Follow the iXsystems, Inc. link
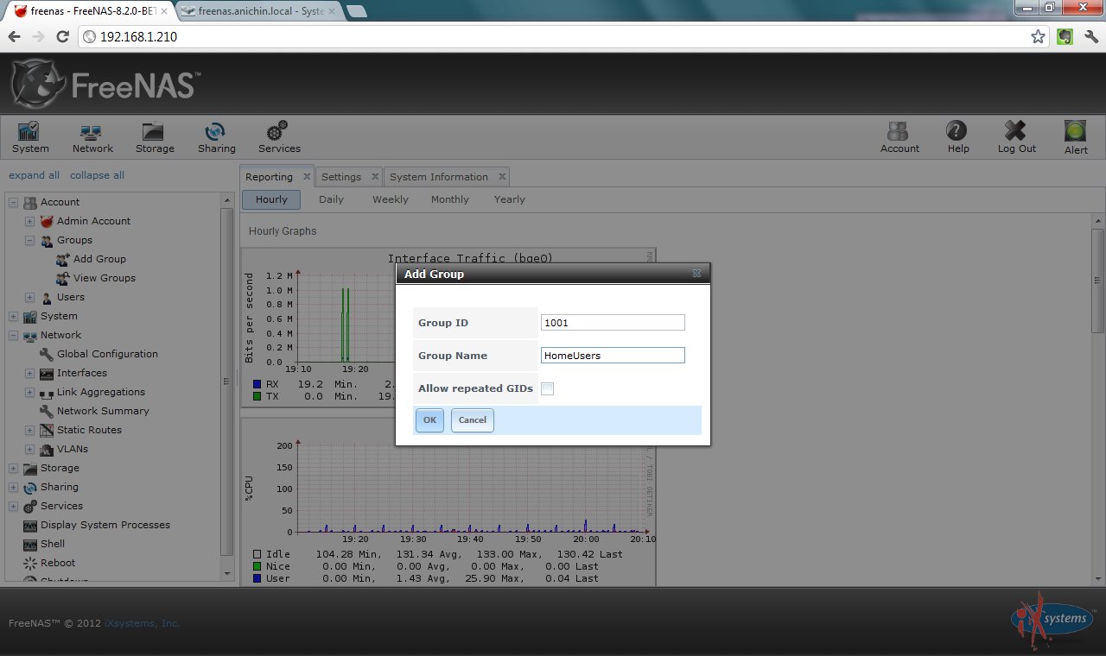This screenshot has height=656, width=1106. click(x=142, y=623)
